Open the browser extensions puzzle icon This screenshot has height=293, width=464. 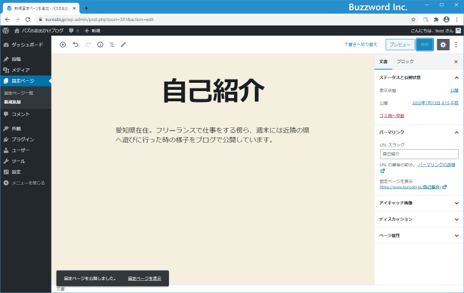[x=436, y=20]
